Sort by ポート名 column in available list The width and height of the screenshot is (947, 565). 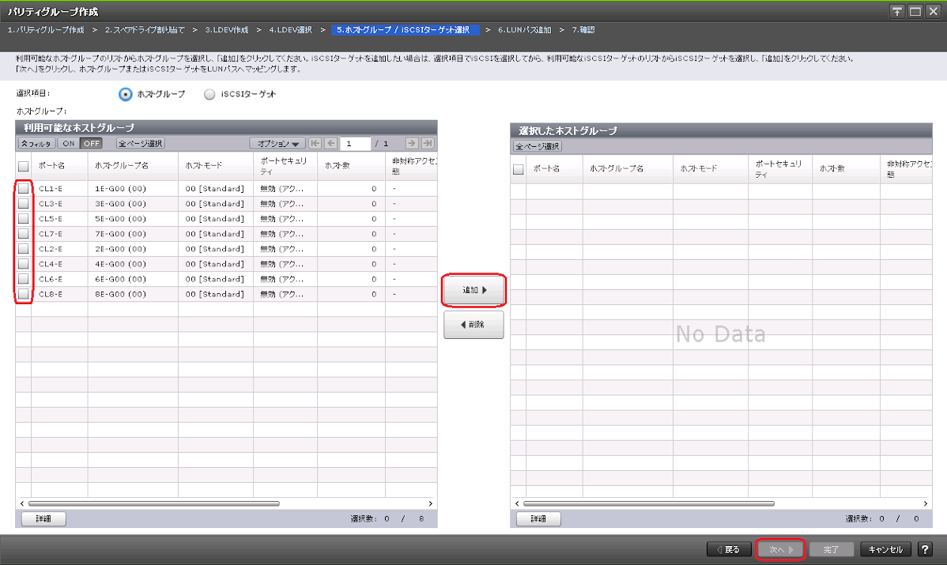click(52, 167)
